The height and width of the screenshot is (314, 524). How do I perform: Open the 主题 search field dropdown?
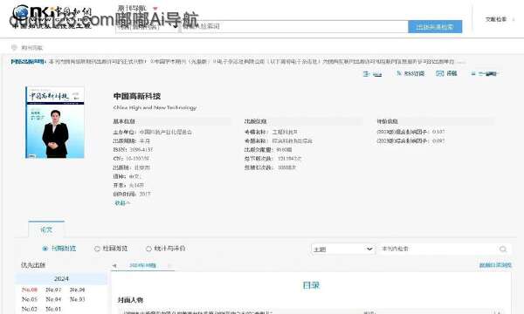[x=343, y=249]
